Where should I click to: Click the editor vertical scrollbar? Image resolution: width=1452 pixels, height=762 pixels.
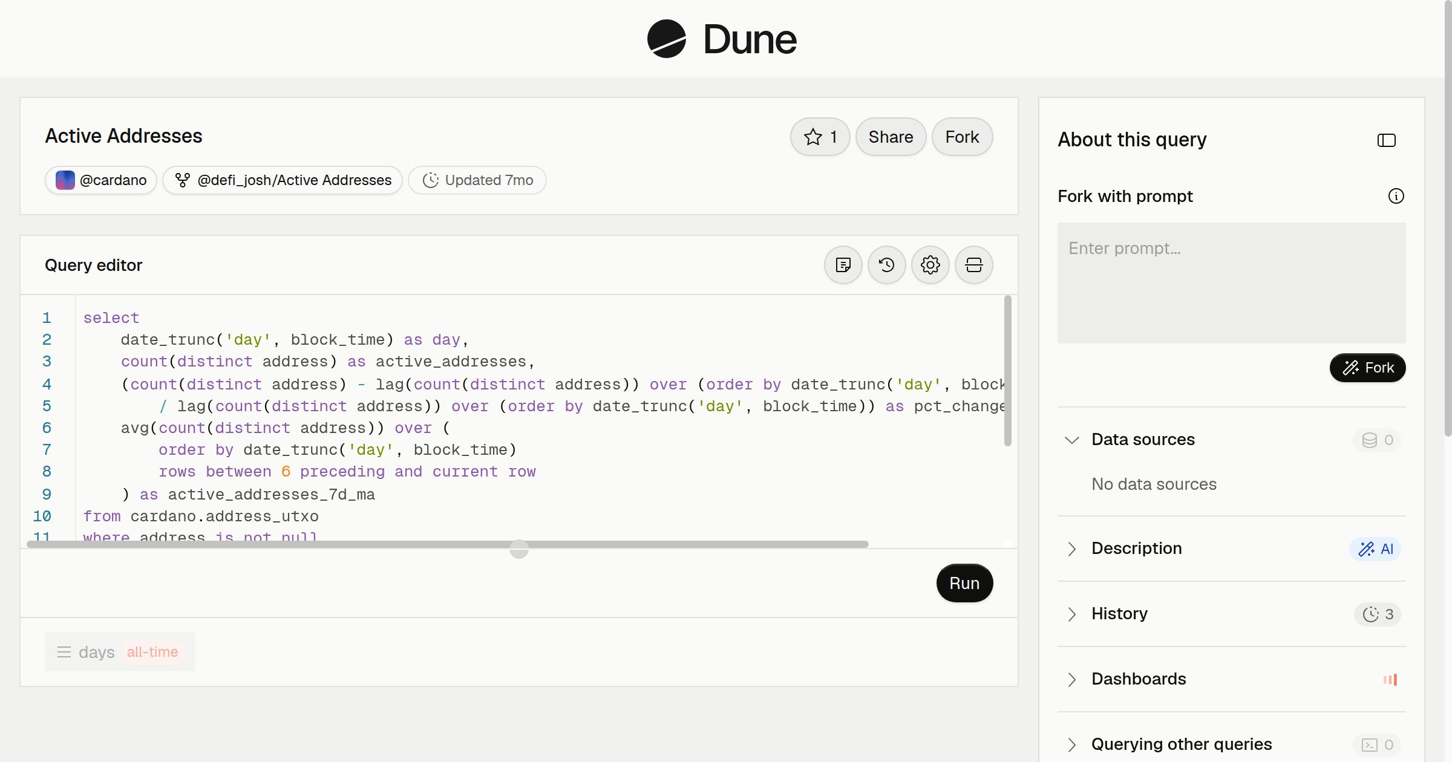click(x=1007, y=370)
